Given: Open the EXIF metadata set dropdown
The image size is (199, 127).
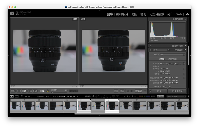Looking at the screenshot, I should click(161, 50).
